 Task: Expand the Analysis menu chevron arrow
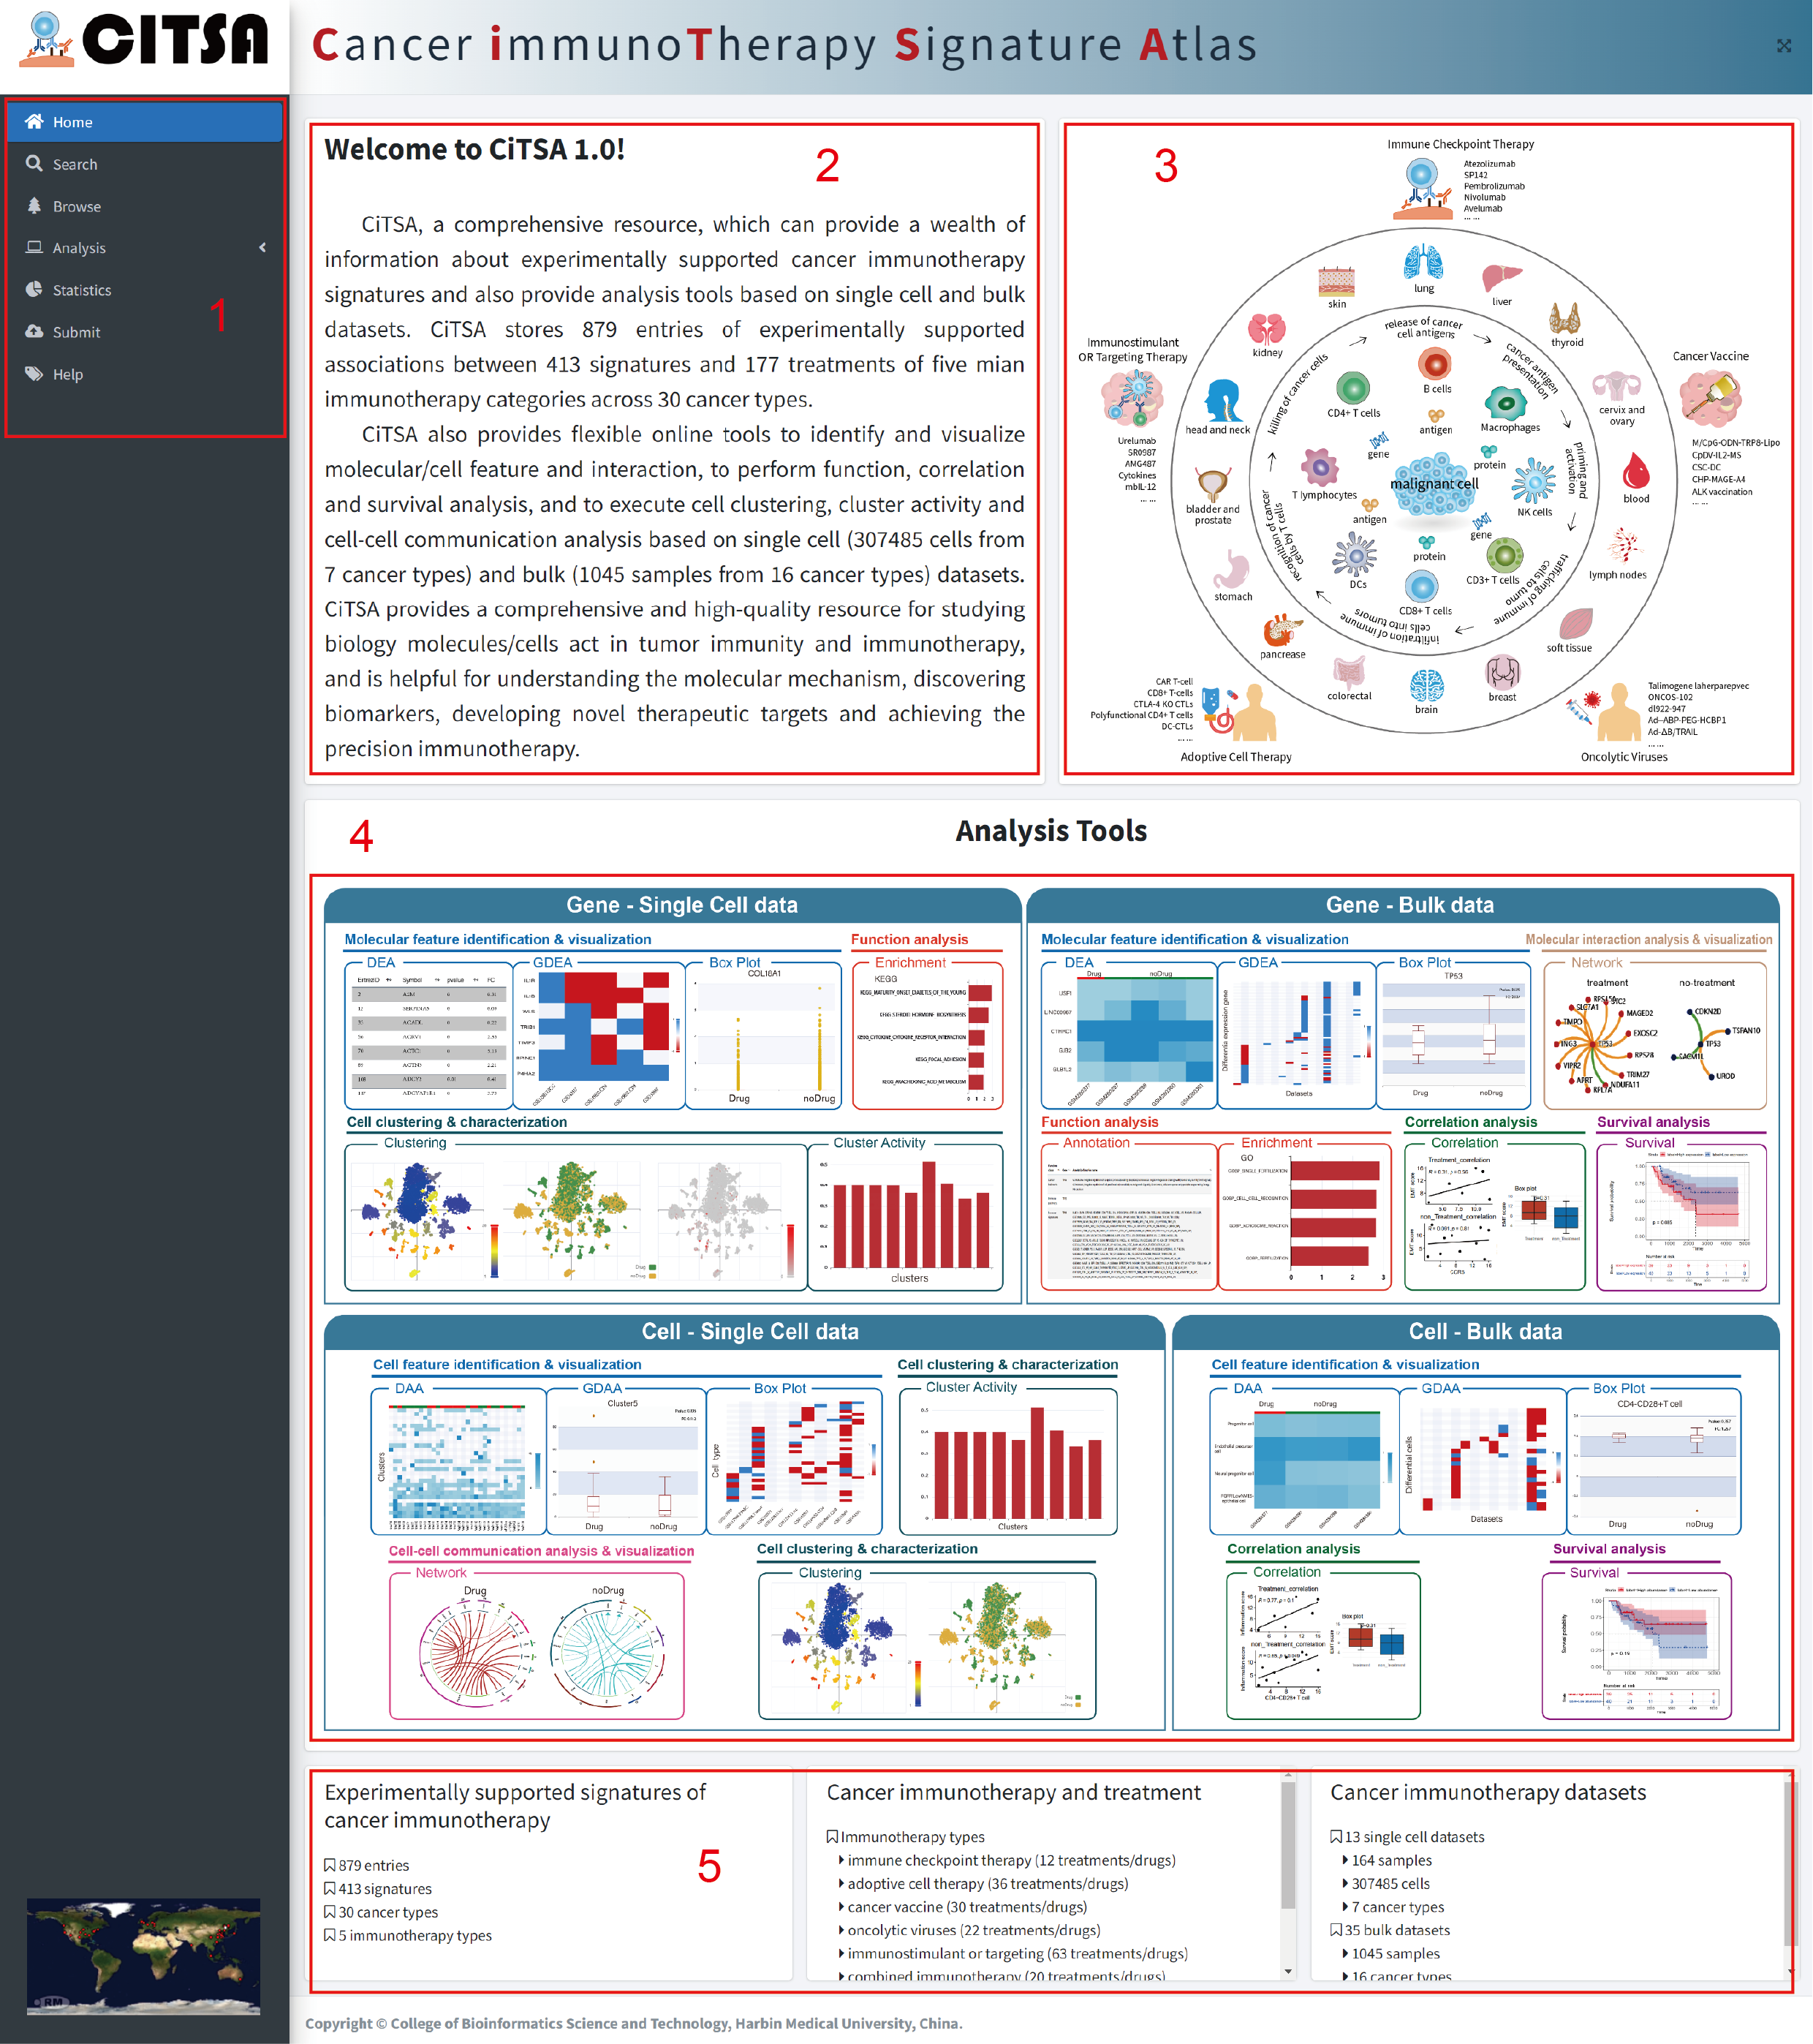click(x=263, y=247)
